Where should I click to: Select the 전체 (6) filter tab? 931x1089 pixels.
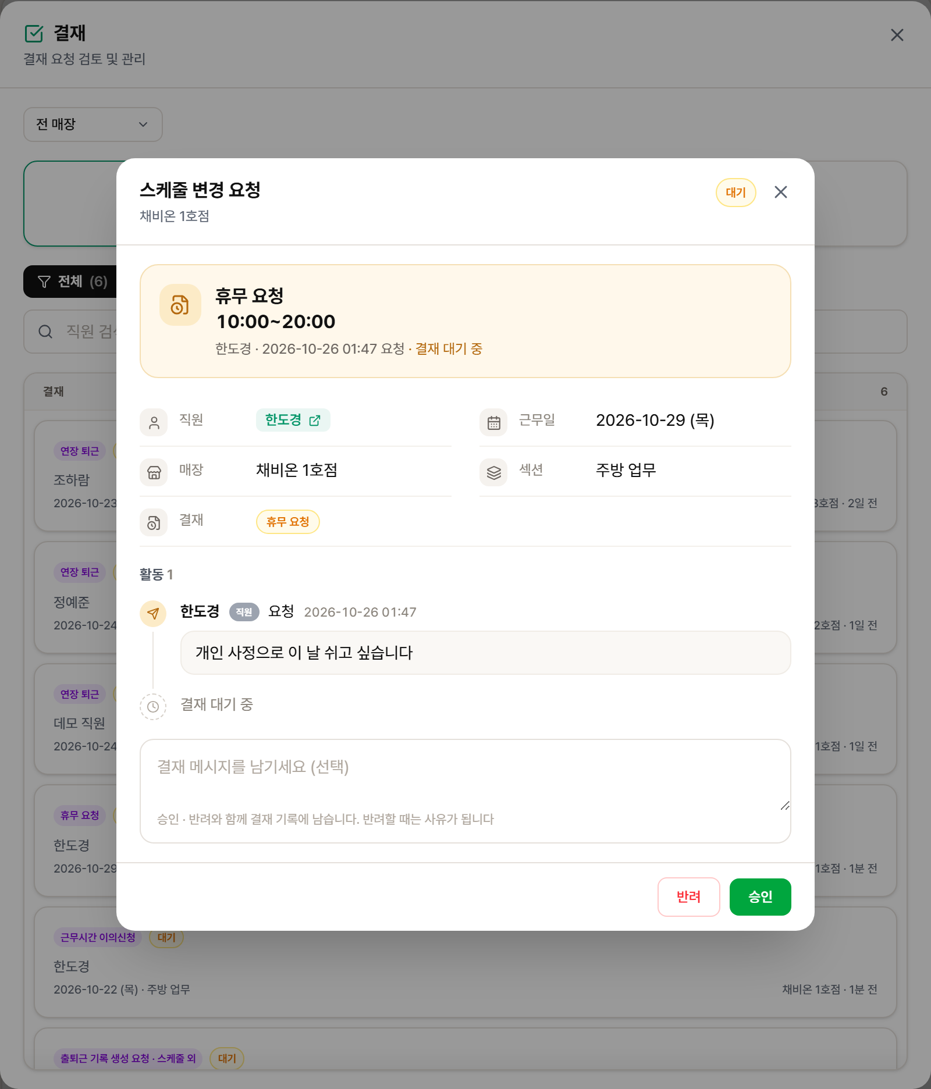pyautogui.click(x=70, y=282)
